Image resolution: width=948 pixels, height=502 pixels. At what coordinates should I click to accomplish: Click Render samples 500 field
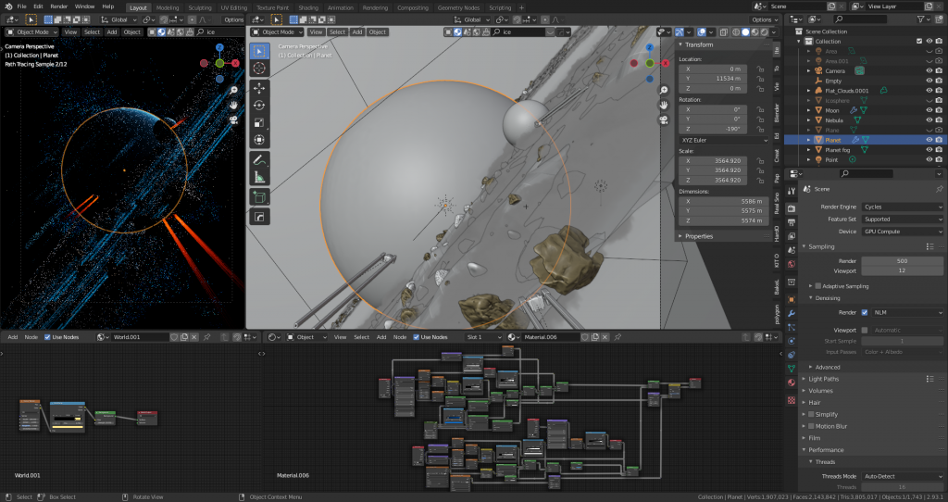click(x=902, y=261)
